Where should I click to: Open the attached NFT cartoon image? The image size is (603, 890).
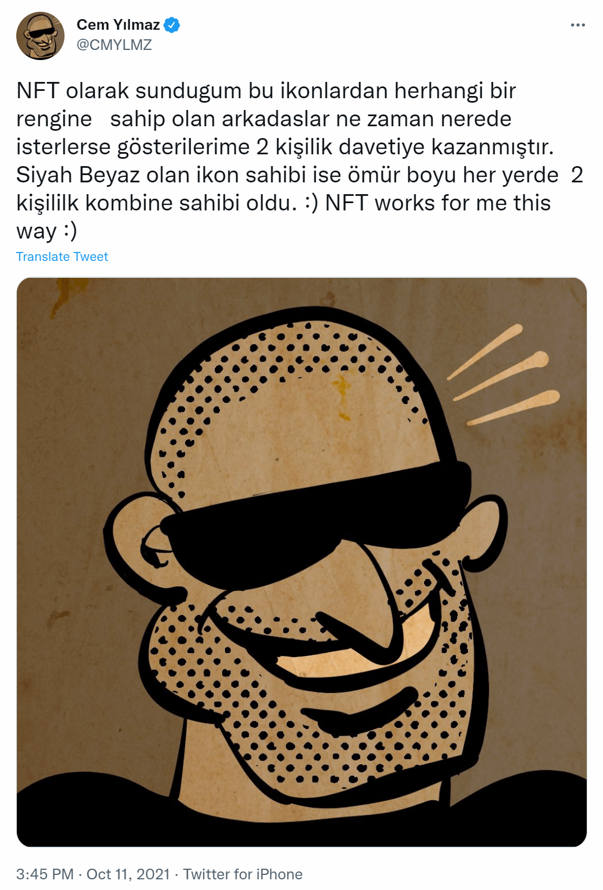click(x=302, y=562)
